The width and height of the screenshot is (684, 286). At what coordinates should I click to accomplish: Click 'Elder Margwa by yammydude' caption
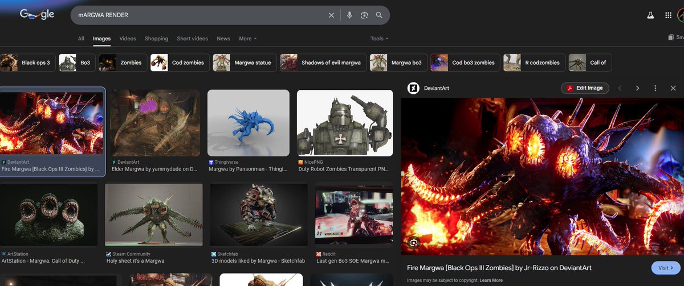pos(155,169)
